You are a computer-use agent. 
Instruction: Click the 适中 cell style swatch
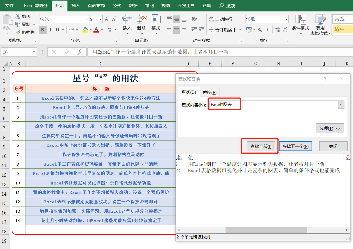pyautogui.click(x=343, y=29)
